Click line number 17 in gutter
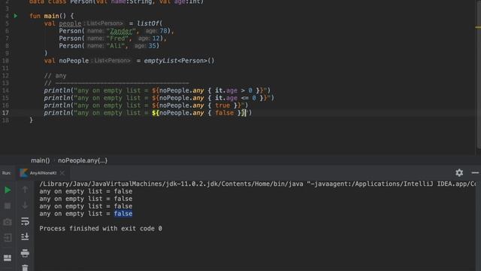481x271 pixels. pos(5,113)
